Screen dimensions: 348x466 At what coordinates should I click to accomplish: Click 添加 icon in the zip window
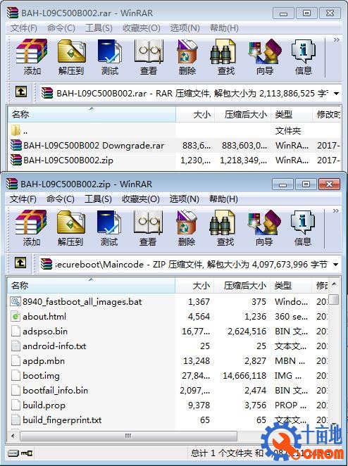point(31,222)
